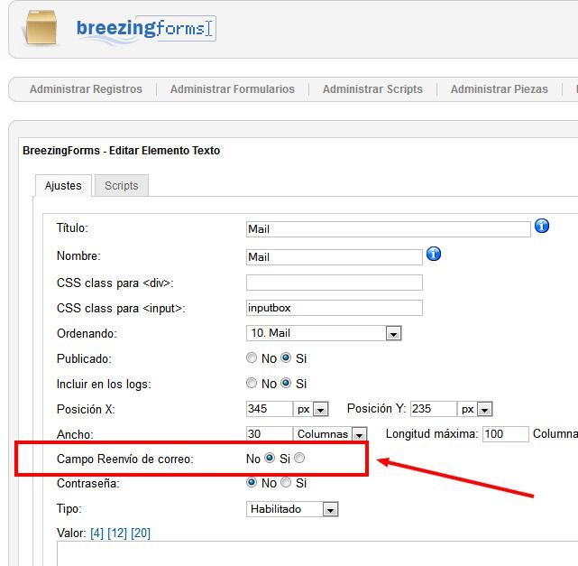The width and height of the screenshot is (578, 566).
Task: Click the BreezingForms box logo icon
Action: pos(41,27)
